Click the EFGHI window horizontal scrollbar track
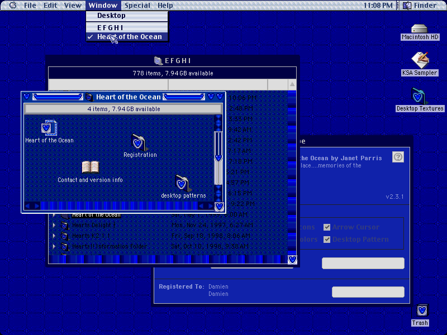Viewport: 447px width, 335px height. point(168,259)
